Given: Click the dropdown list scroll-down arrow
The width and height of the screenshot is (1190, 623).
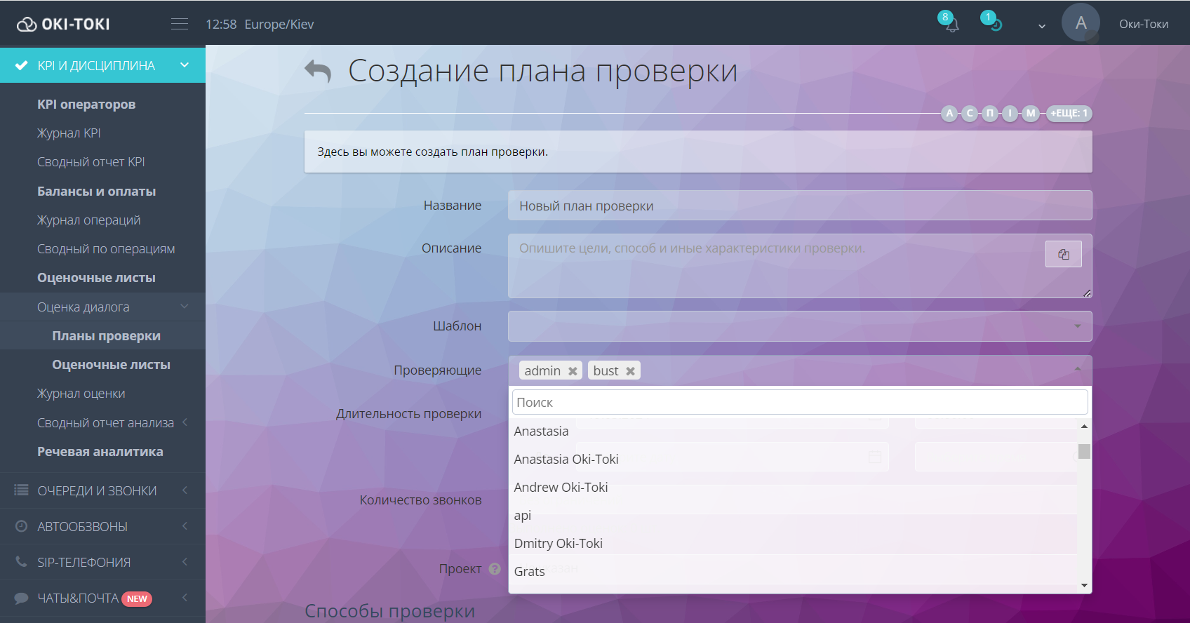Looking at the screenshot, I should (x=1084, y=585).
